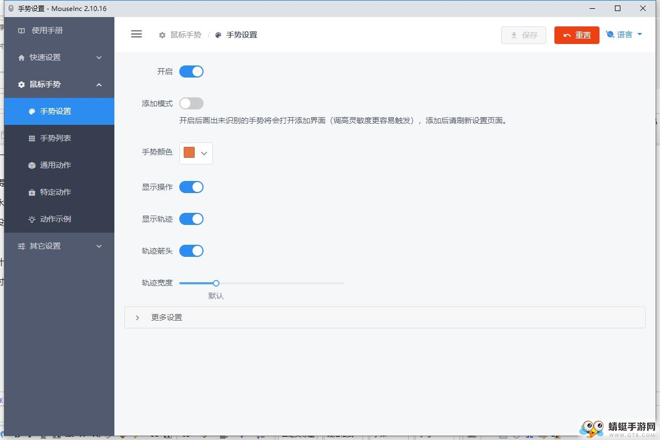Viewport: 660px width, 440px height.
Task: Click the 手势设置 breadcrumb text
Action: [242, 35]
